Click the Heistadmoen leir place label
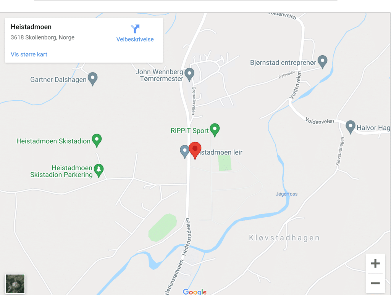 click(221, 152)
